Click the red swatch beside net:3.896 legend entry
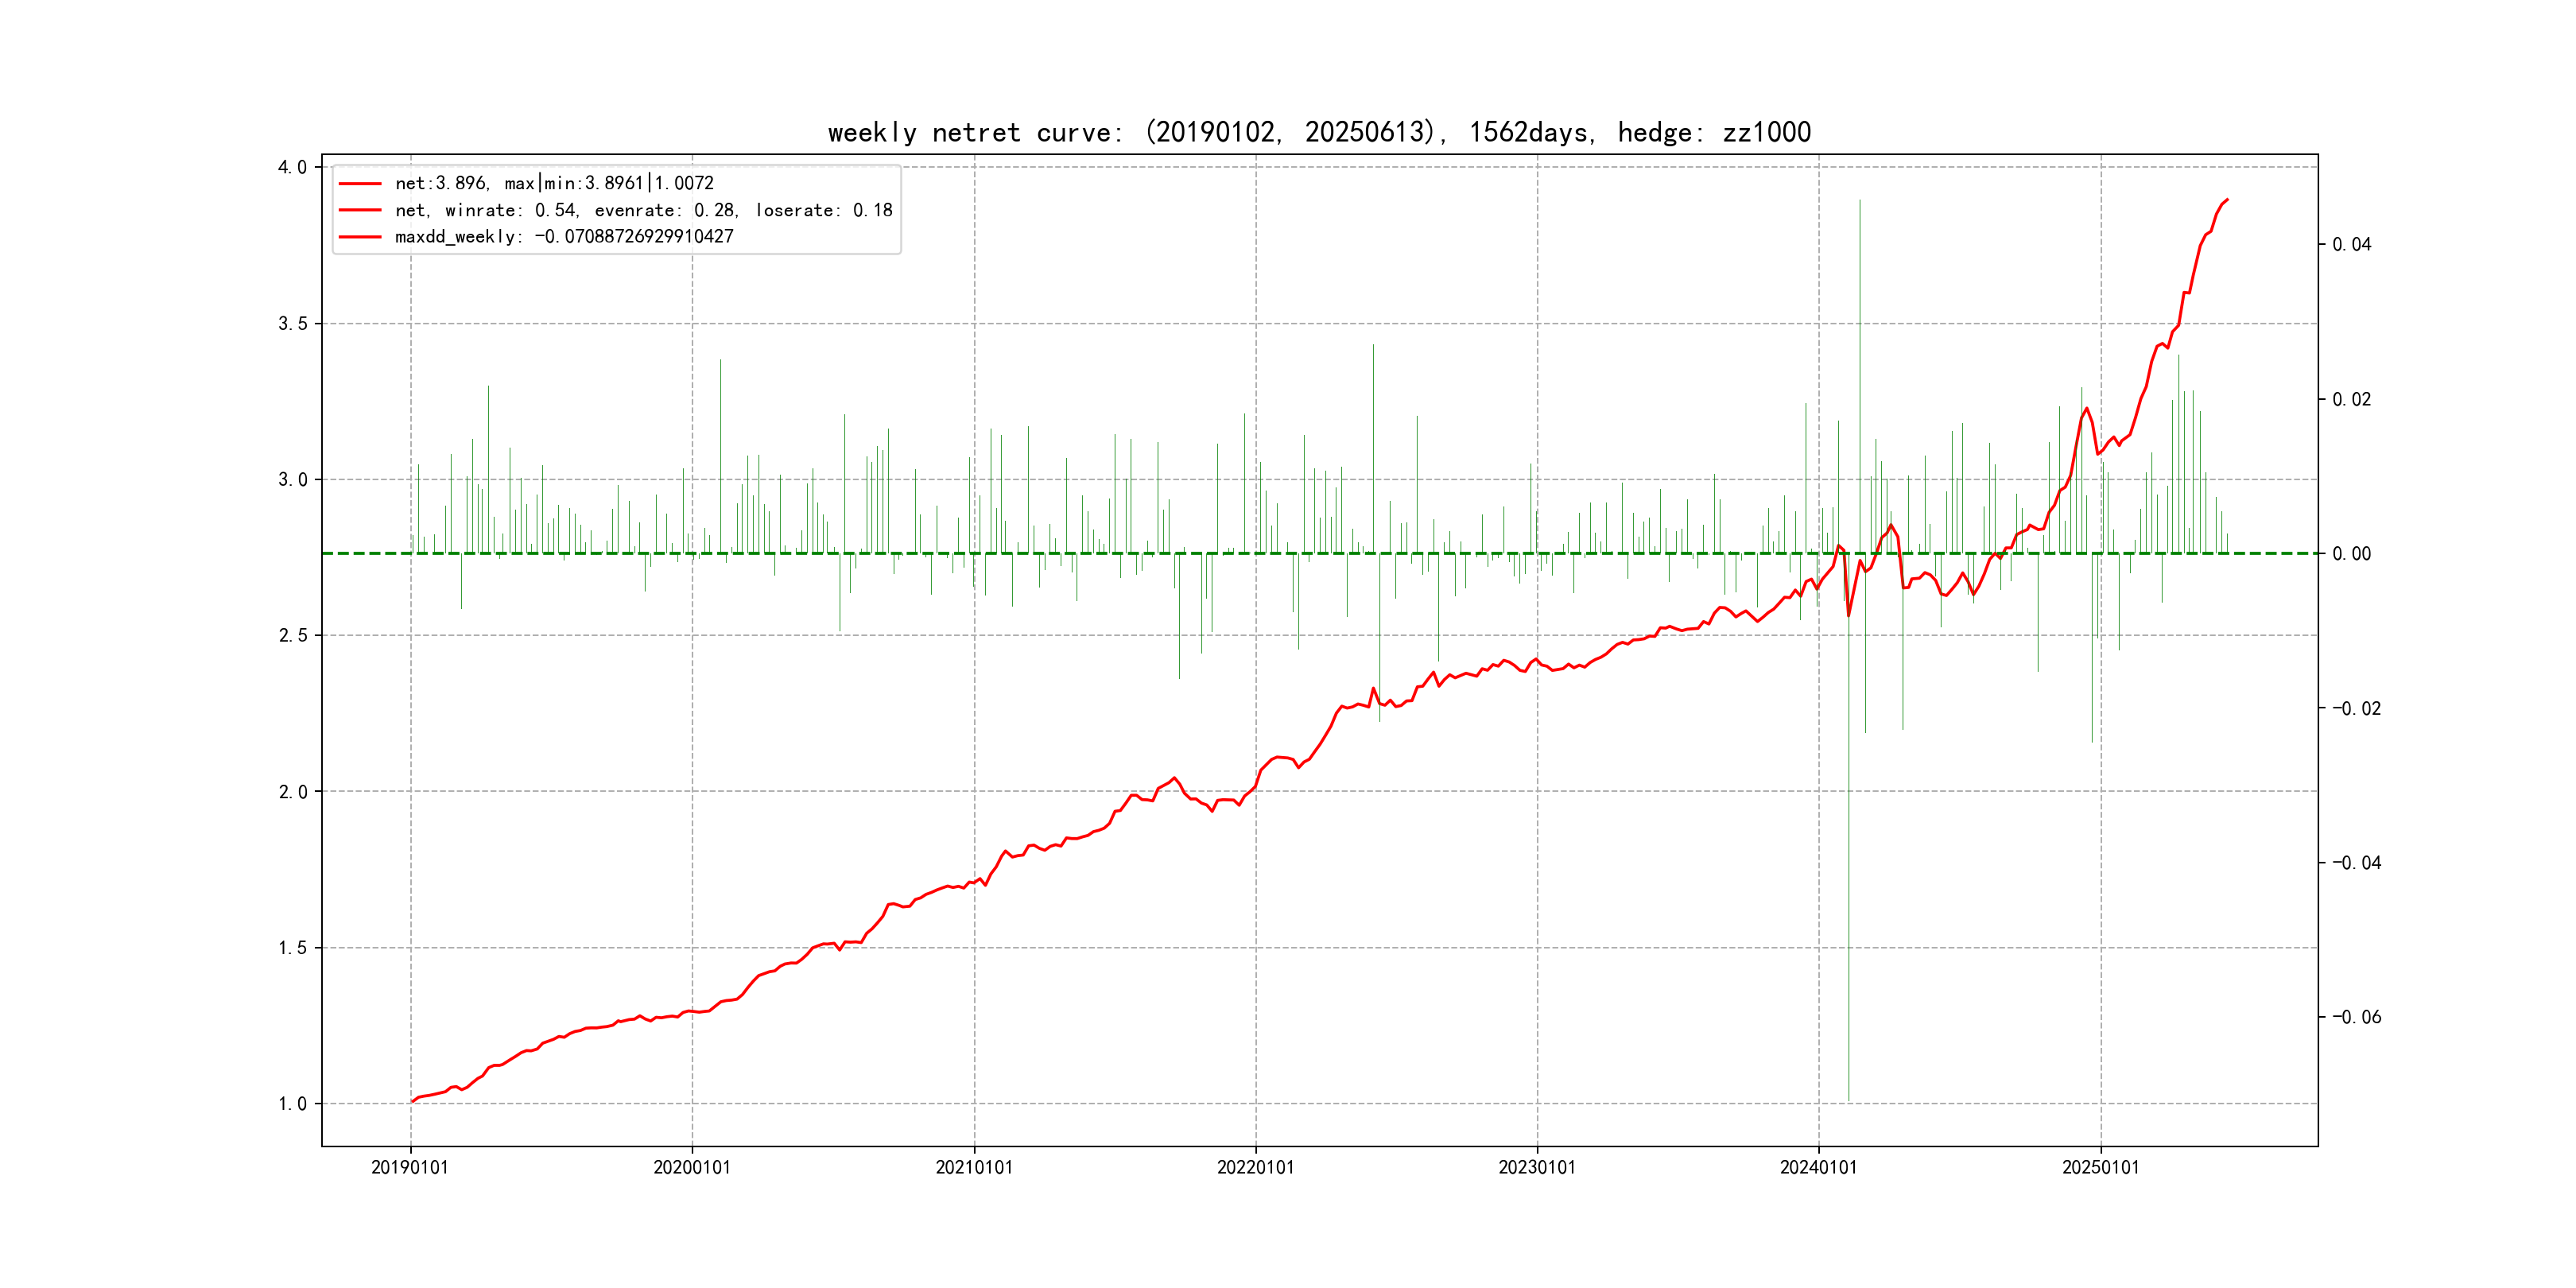The height and width of the screenshot is (1288, 2576). [360, 184]
